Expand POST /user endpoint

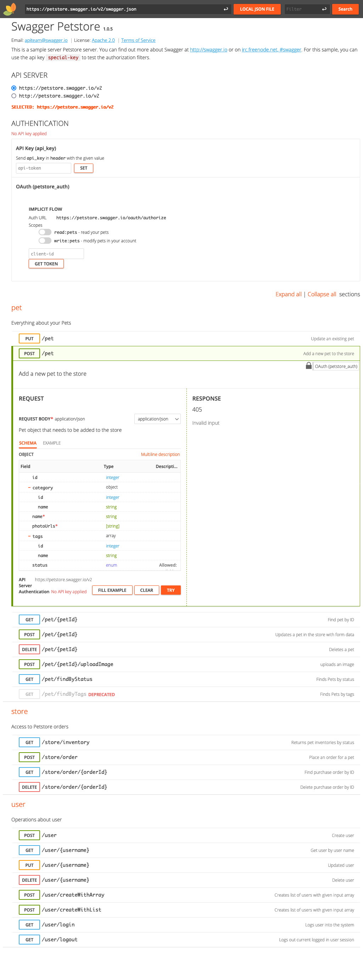point(186,835)
